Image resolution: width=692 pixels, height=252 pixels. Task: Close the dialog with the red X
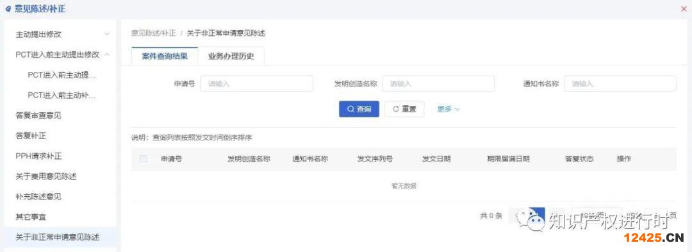click(684, 9)
